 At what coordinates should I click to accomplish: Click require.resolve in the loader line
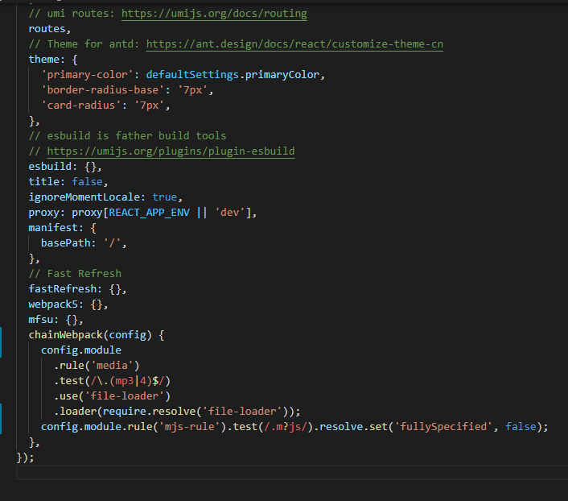click(149, 412)
